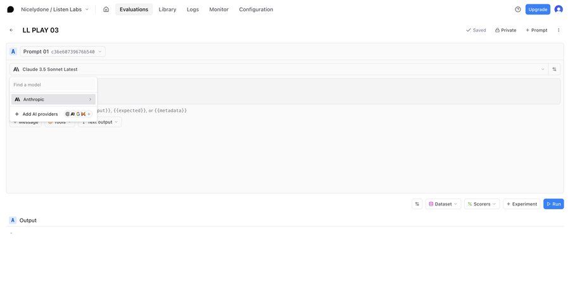Open the Logs tab
The image size is (570, 306).
click(193, 9)
